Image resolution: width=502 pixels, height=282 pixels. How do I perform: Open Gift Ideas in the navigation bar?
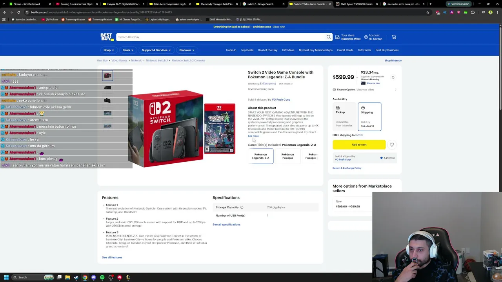(288, 50)
